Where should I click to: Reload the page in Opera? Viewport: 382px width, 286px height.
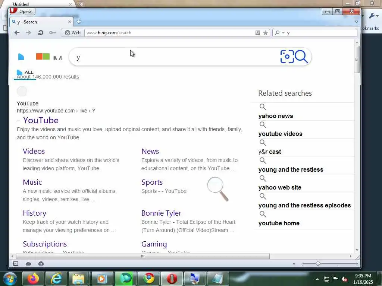pyautogui.click(x=40, y=33)
